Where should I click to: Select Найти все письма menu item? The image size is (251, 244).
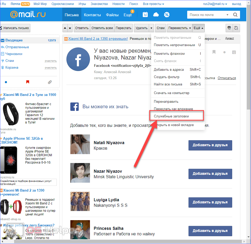pyautogui.click(x=178, y=84)
